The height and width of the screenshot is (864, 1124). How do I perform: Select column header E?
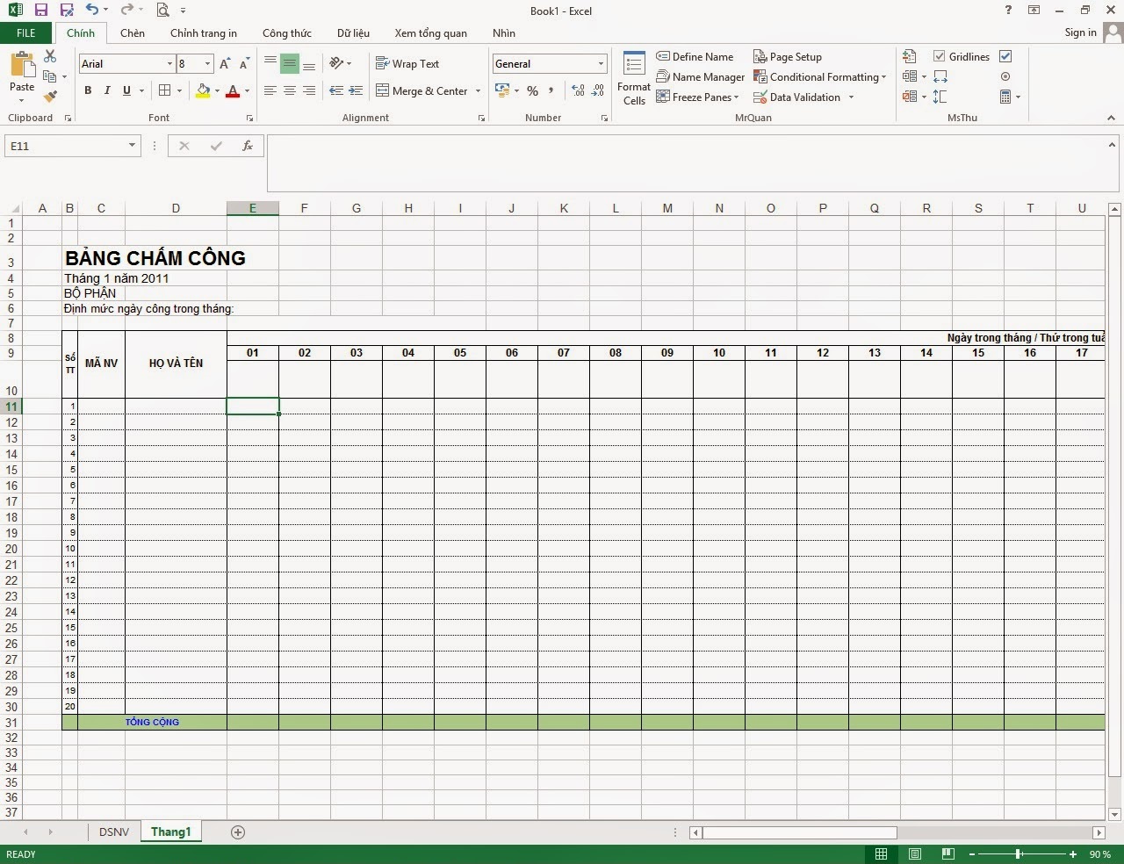click(253, 208)
